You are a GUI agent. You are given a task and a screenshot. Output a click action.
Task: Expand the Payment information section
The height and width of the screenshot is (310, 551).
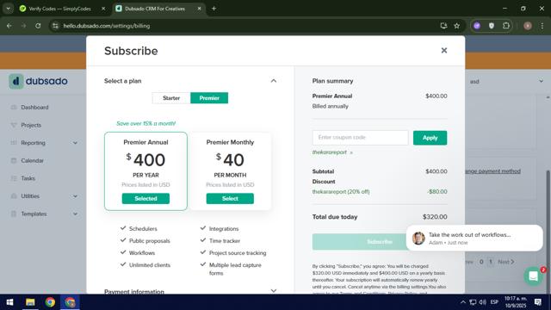[x=274, y=291]
